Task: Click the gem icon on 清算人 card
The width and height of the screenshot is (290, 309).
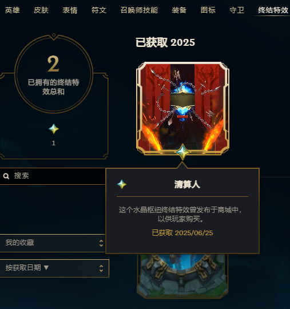Action: 183,152
